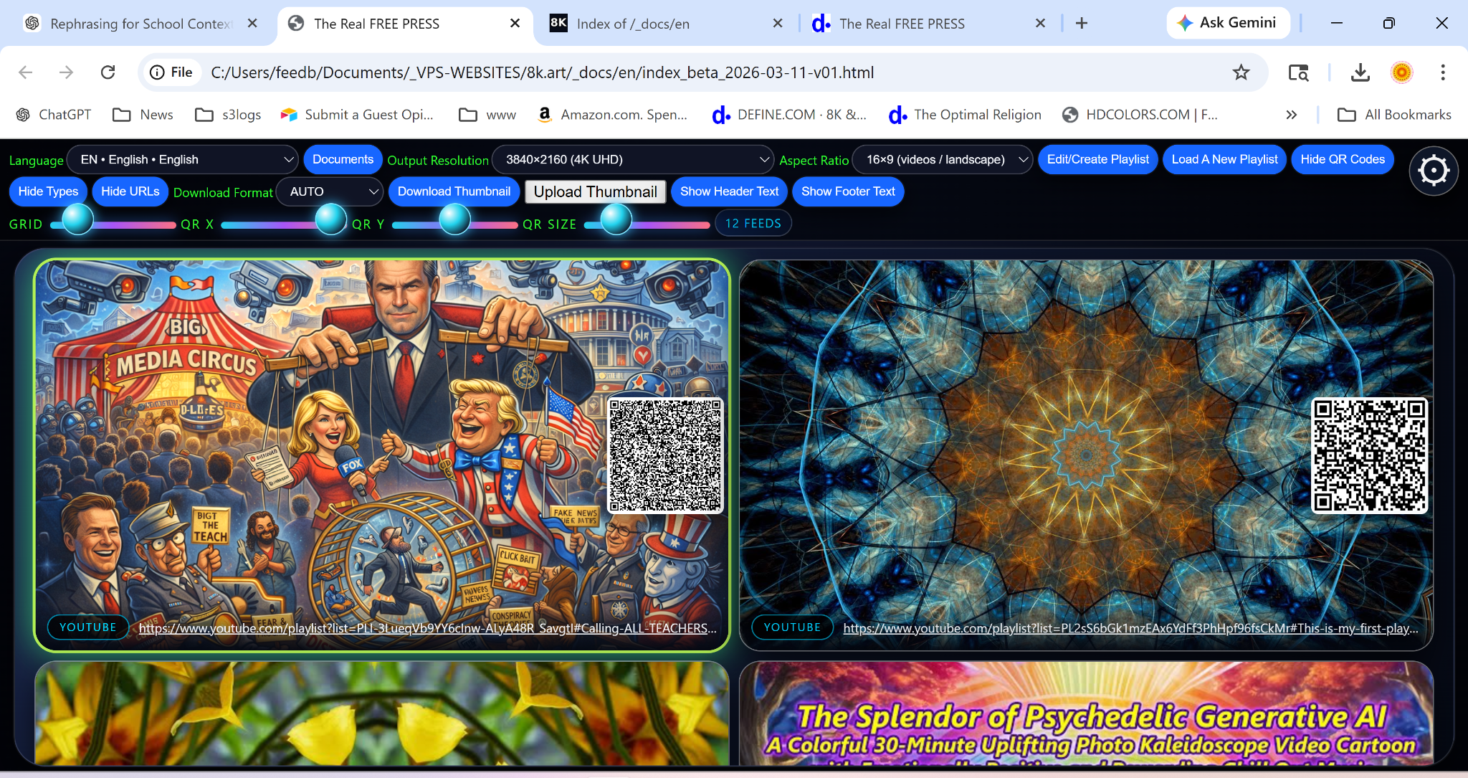1468x778 pixels.
Task: Close the 'Index of /_docs/en' tab
Action: click(778, 24)
